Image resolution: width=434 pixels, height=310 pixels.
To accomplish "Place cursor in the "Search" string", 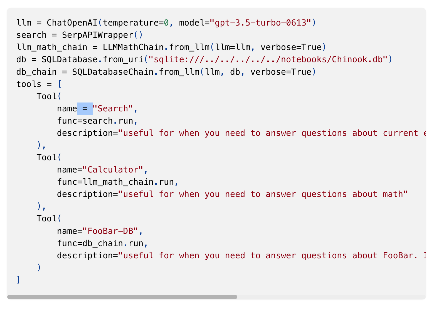I will (113, 109).
